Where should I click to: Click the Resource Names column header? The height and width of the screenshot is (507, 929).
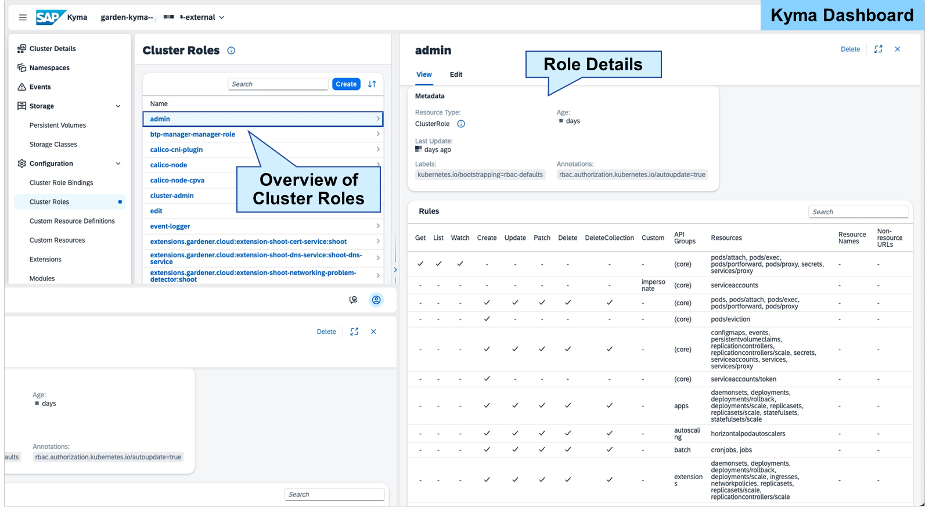pos(852,238)
